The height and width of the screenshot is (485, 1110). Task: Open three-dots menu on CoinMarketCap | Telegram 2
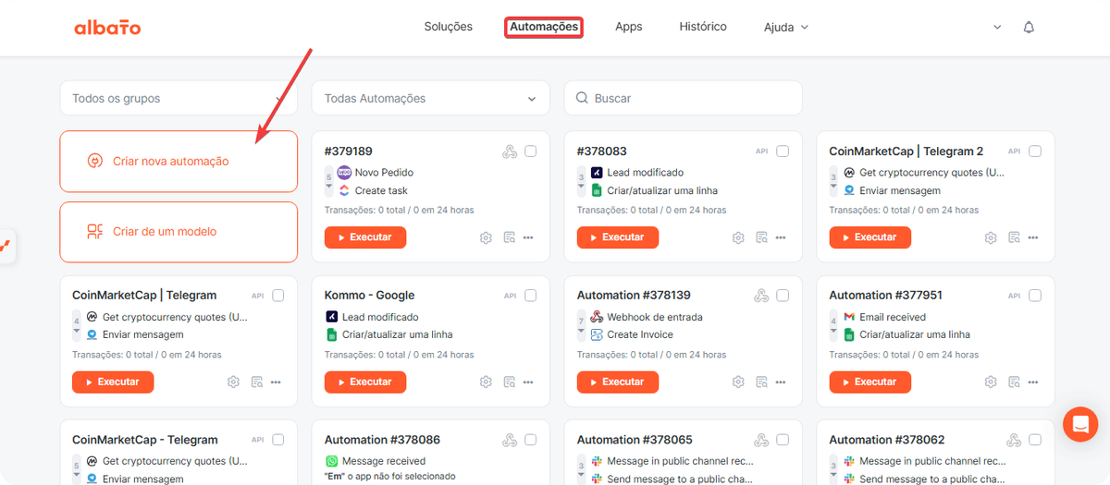pyautogui.click(x=1033, y=237)
